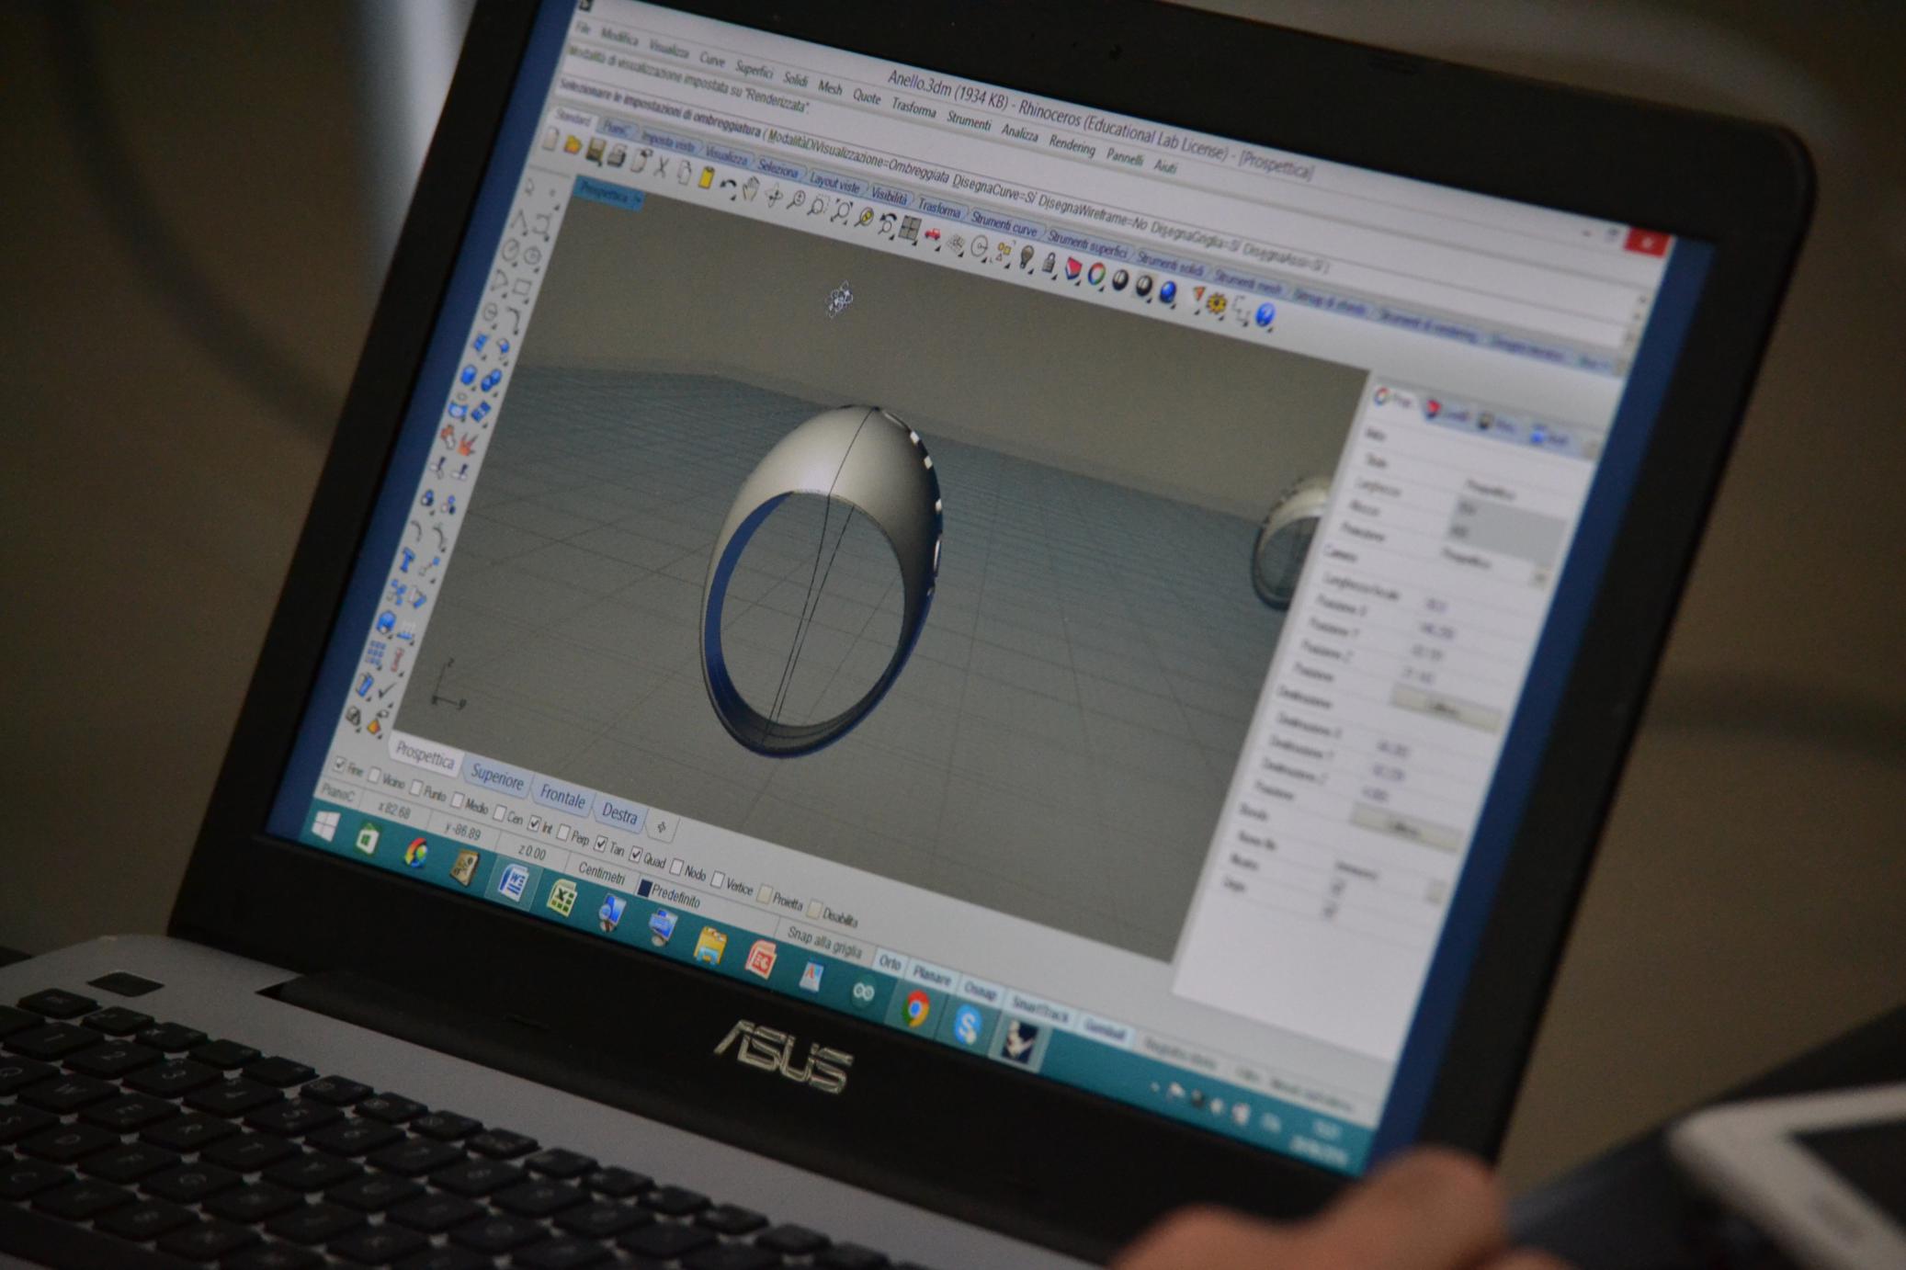Open Skype from the taskbar
The width and height of the screenshot is (1906, 1270).
point(968,1025)
